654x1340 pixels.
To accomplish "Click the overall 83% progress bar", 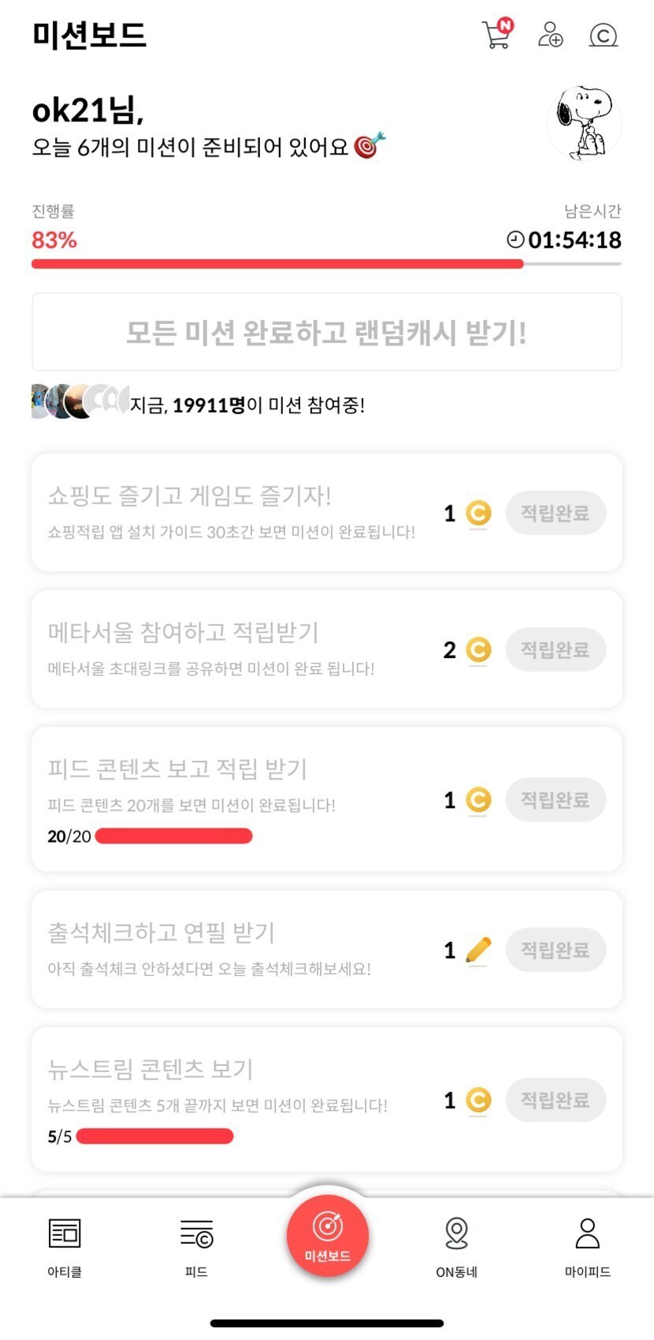I will [326, 264].
